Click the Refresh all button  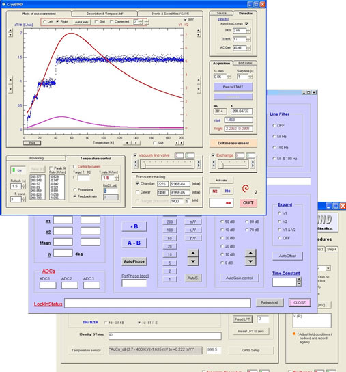coord(270,303)
